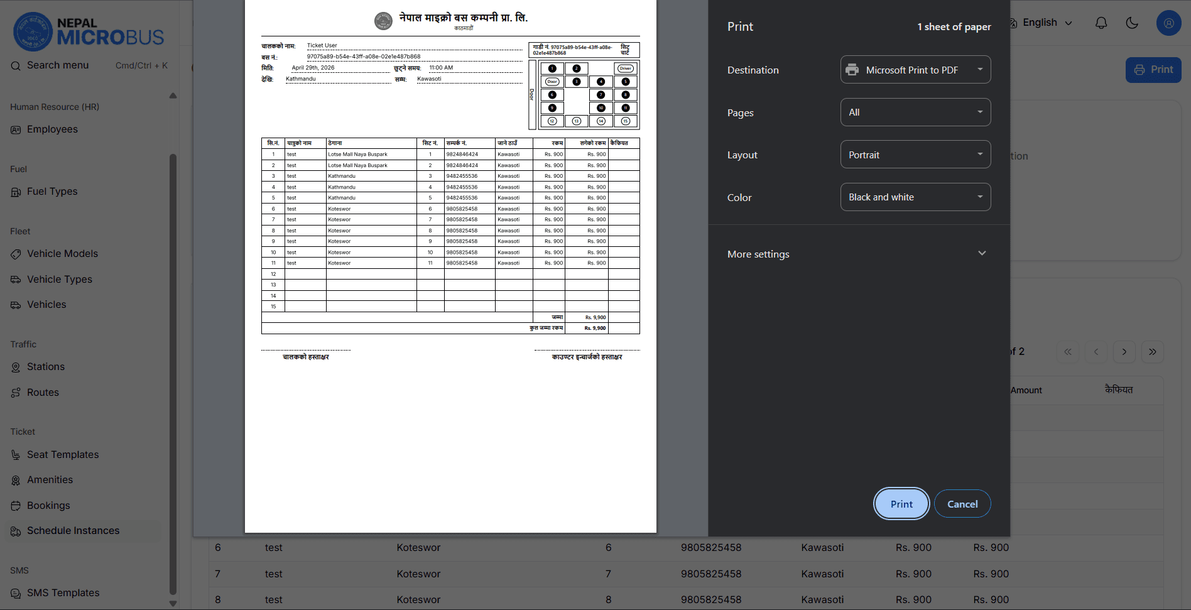Click Amount column header

click(1026, 391)
